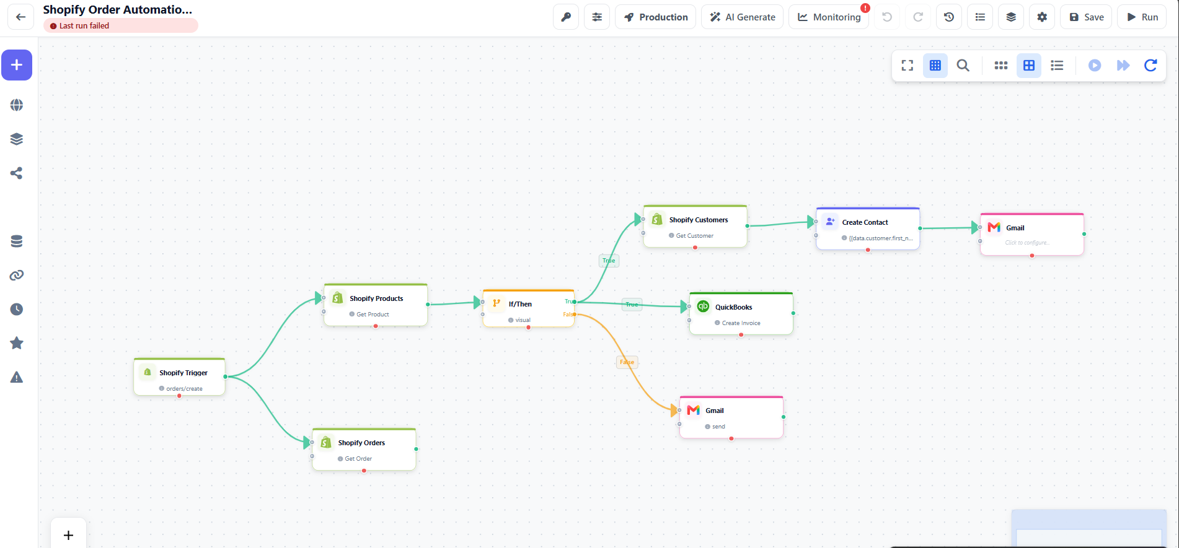Switch to list layout view in canvas toolbar
The width and height of the screenshot is (1179, 548).
1057,65
